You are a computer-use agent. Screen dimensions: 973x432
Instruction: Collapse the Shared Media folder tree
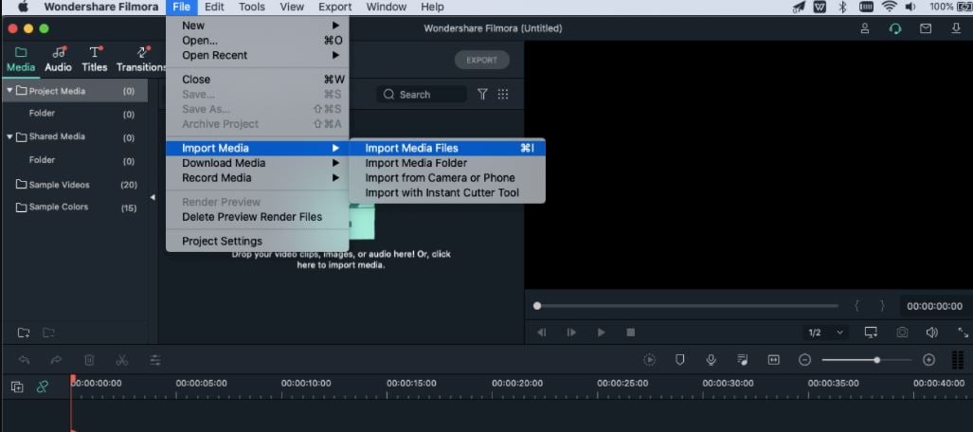click(9, 136)
